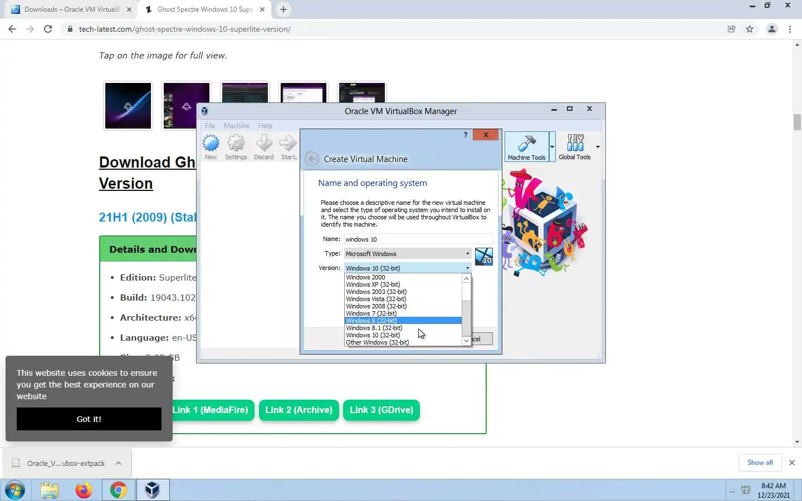Click version list scroll down arrow
The width and height of the screenshot is (802, 501).
click(x=467, y=341)
